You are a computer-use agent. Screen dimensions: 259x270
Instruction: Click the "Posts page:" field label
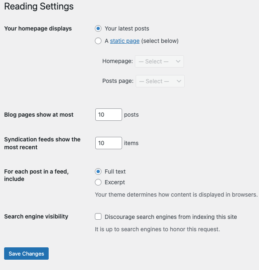point(118,81)
